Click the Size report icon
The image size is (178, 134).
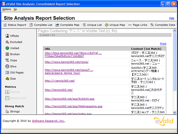click(7, 78)
